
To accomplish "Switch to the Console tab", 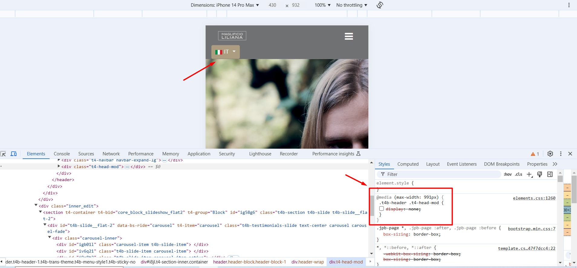I will click(62, 154).
